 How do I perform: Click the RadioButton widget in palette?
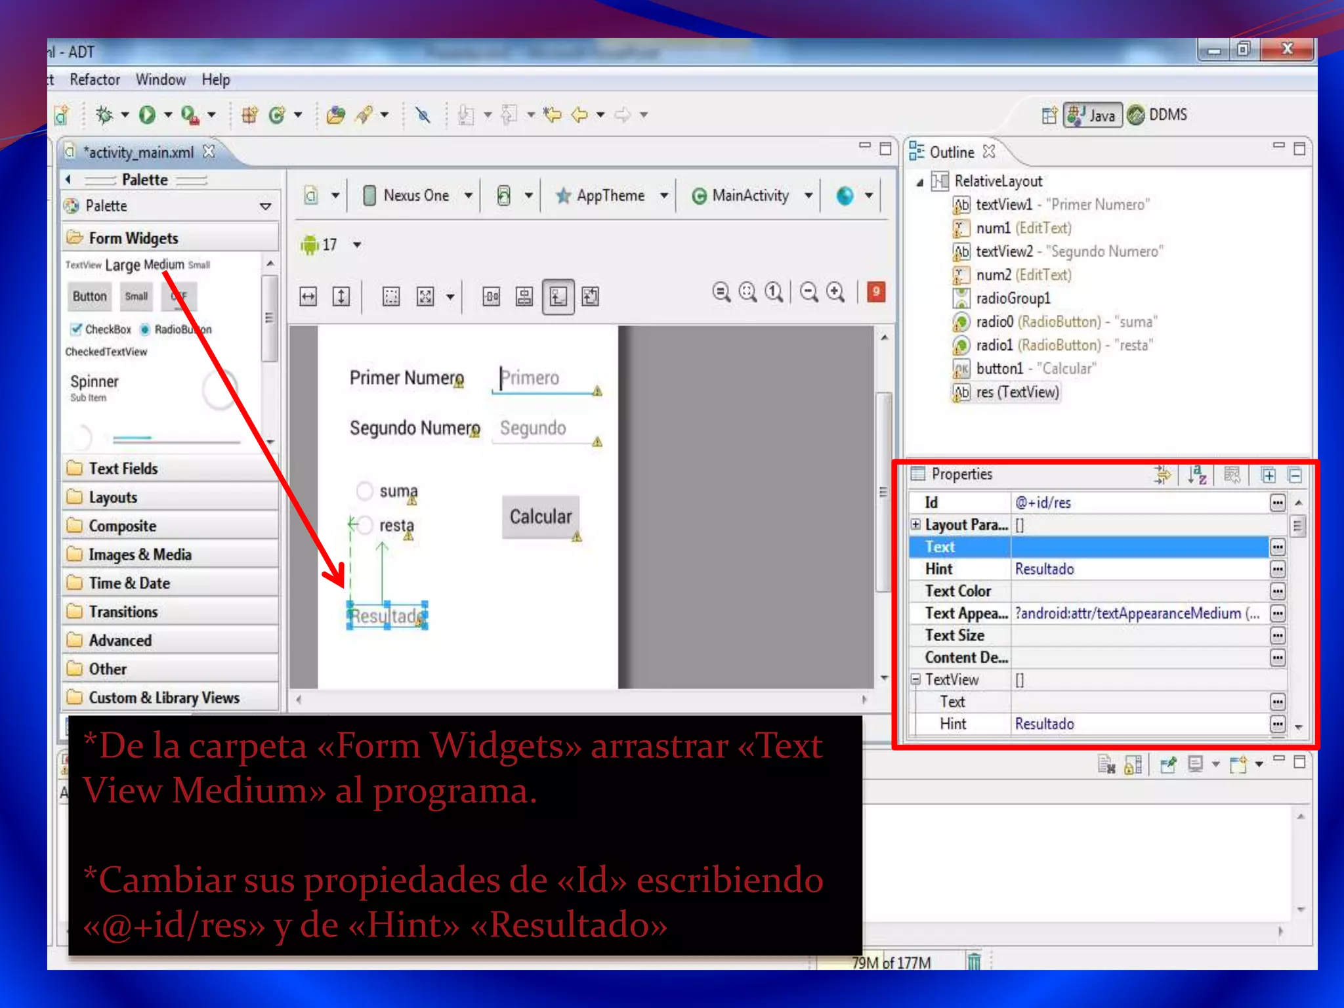click(x=176, y=329)
